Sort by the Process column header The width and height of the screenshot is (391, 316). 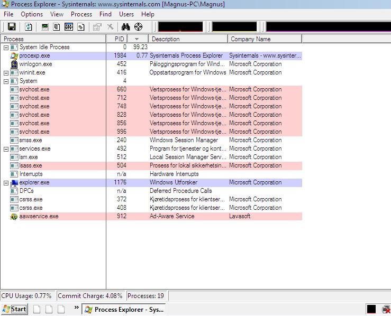tap(53, 39)
